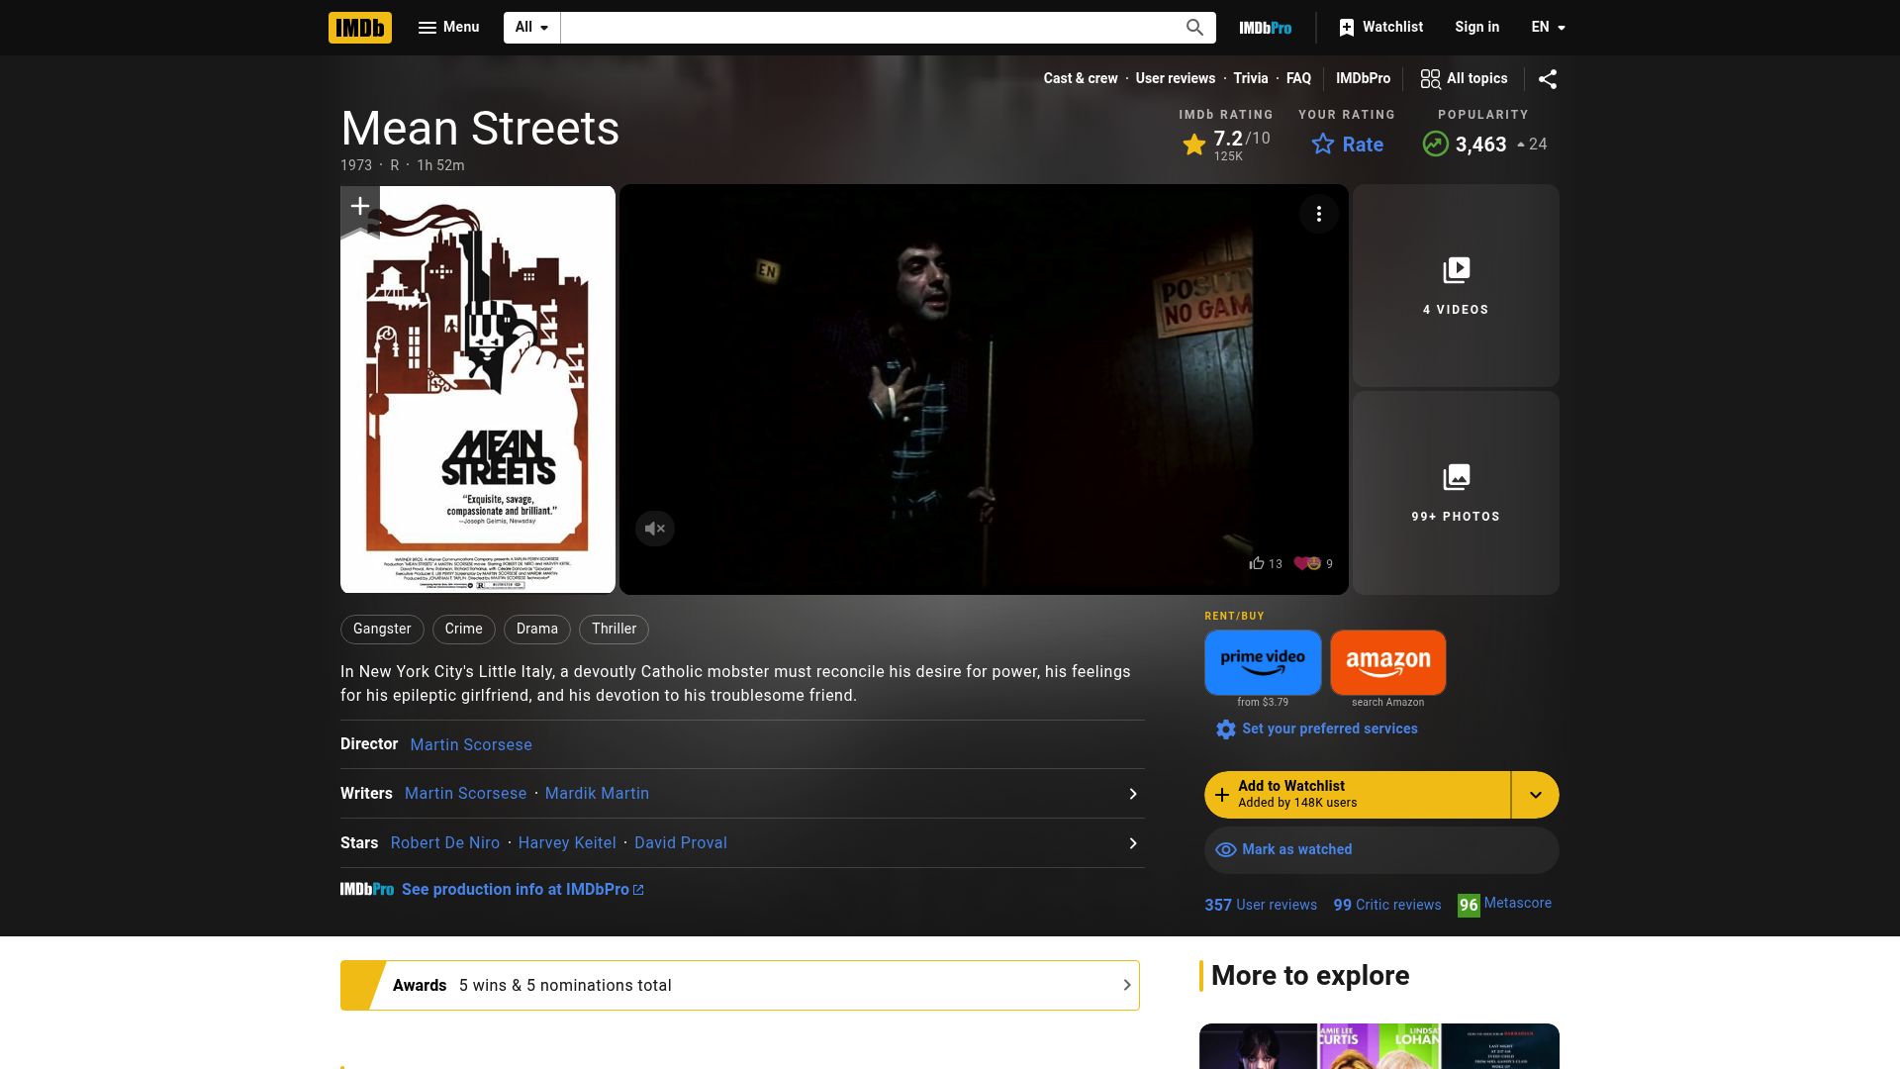
Task: Open More to explore thumbnail card
Action: click(1379, 1046)
